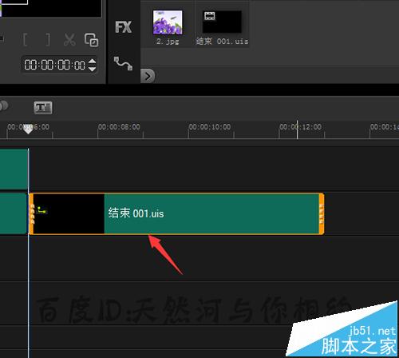Click the left orange trim handle of clip
The width and height of the screenshot is (399, 358).
31,214
